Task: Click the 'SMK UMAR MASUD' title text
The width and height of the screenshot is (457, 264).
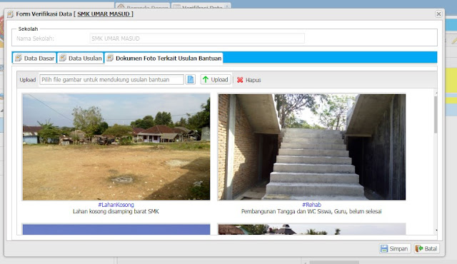Action: click(x=104, y=14)
